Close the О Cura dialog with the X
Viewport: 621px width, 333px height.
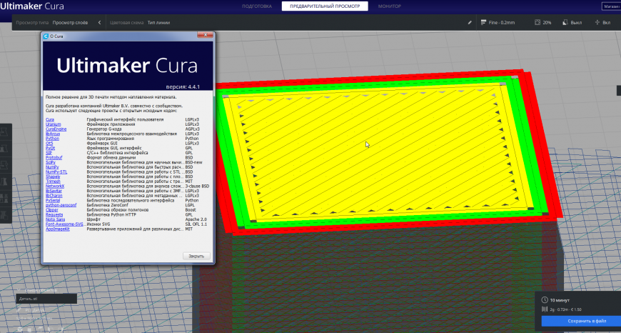(x=205, y=35)
